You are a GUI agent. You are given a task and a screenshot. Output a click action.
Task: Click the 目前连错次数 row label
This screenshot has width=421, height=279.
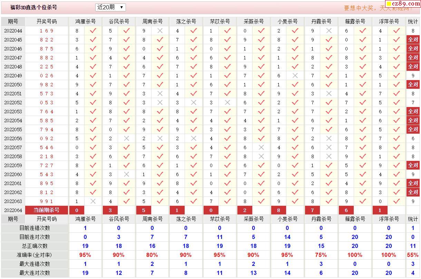35,228
